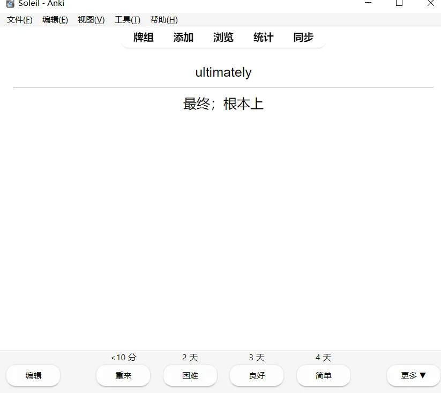Start 同步 (Sync) with AnkiWeb
Image resolution: width=441 pixels, height=393 pixels.
[303, 38]
